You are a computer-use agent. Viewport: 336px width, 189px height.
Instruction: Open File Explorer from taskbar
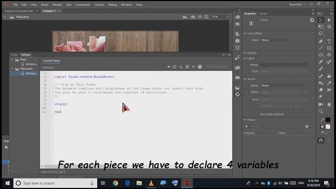(139, 183)
